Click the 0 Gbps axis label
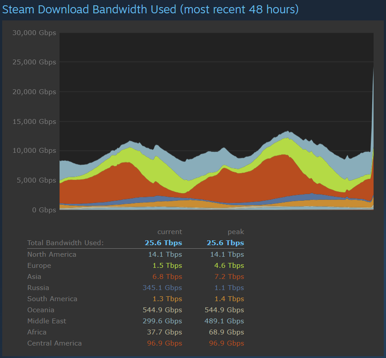386x358 pixels. (44, 210)
